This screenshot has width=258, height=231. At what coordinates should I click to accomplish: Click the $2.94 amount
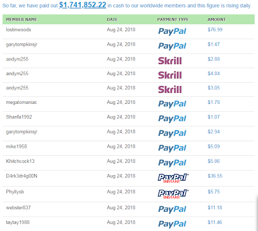214,132
